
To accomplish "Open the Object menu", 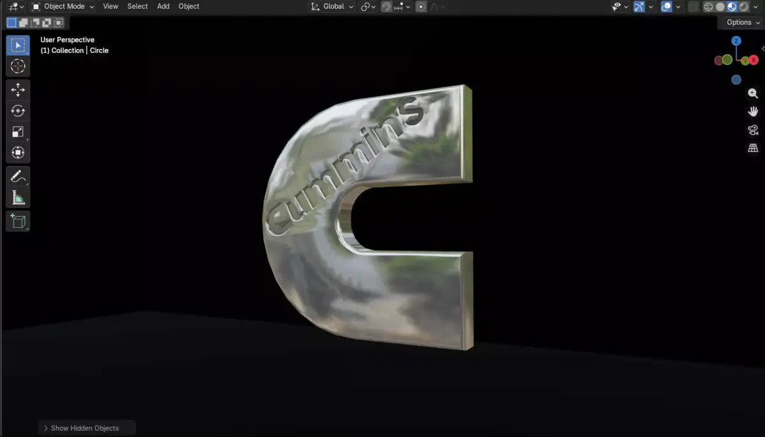I will pyautogui.click(x=188, y=6).
